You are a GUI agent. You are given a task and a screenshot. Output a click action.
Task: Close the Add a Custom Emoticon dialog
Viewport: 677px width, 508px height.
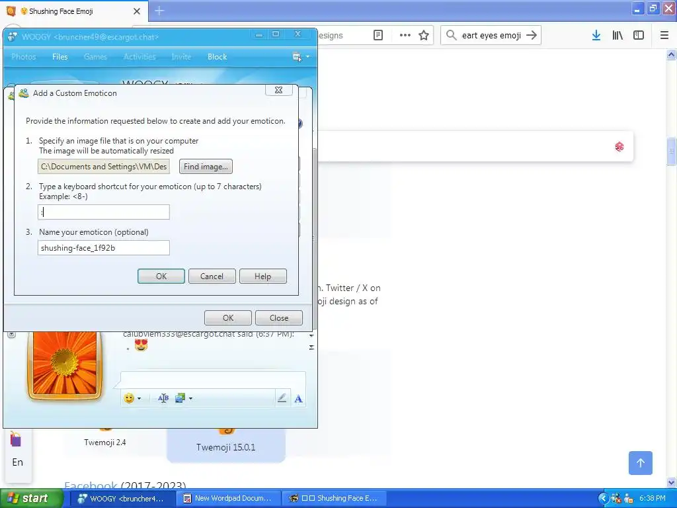pos(278,90)
